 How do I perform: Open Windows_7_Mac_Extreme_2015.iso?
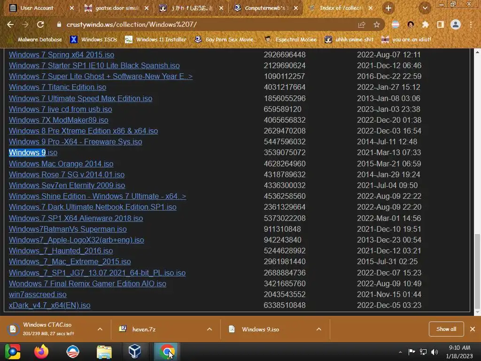(x=70, y=261)
